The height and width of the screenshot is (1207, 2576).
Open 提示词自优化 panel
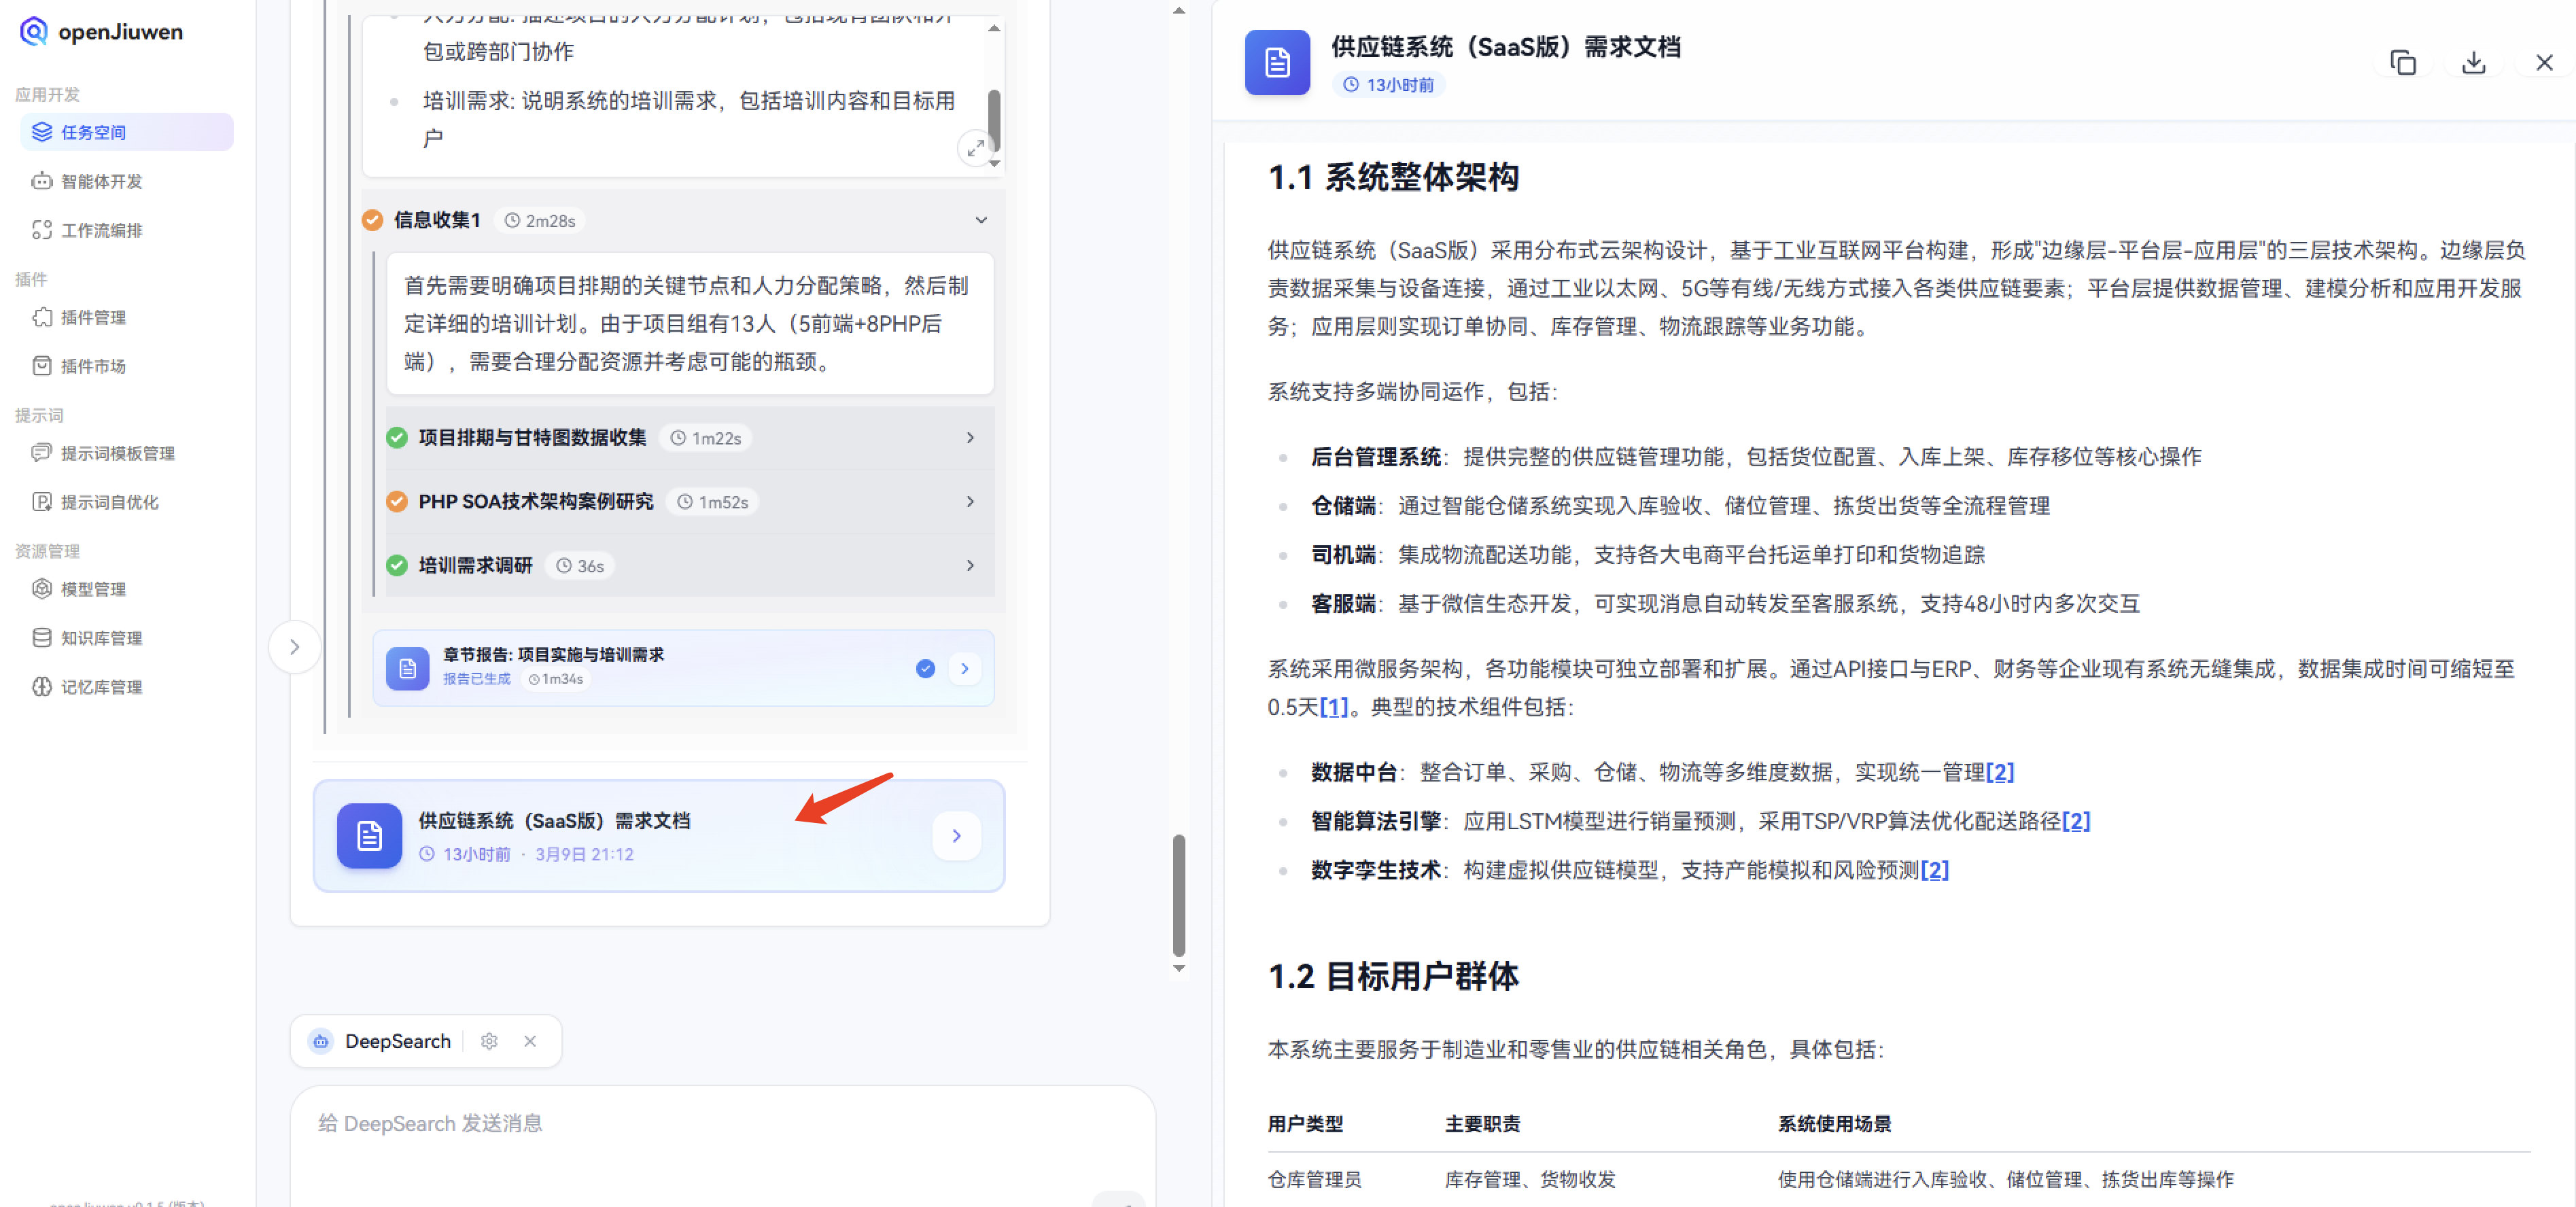109,502
